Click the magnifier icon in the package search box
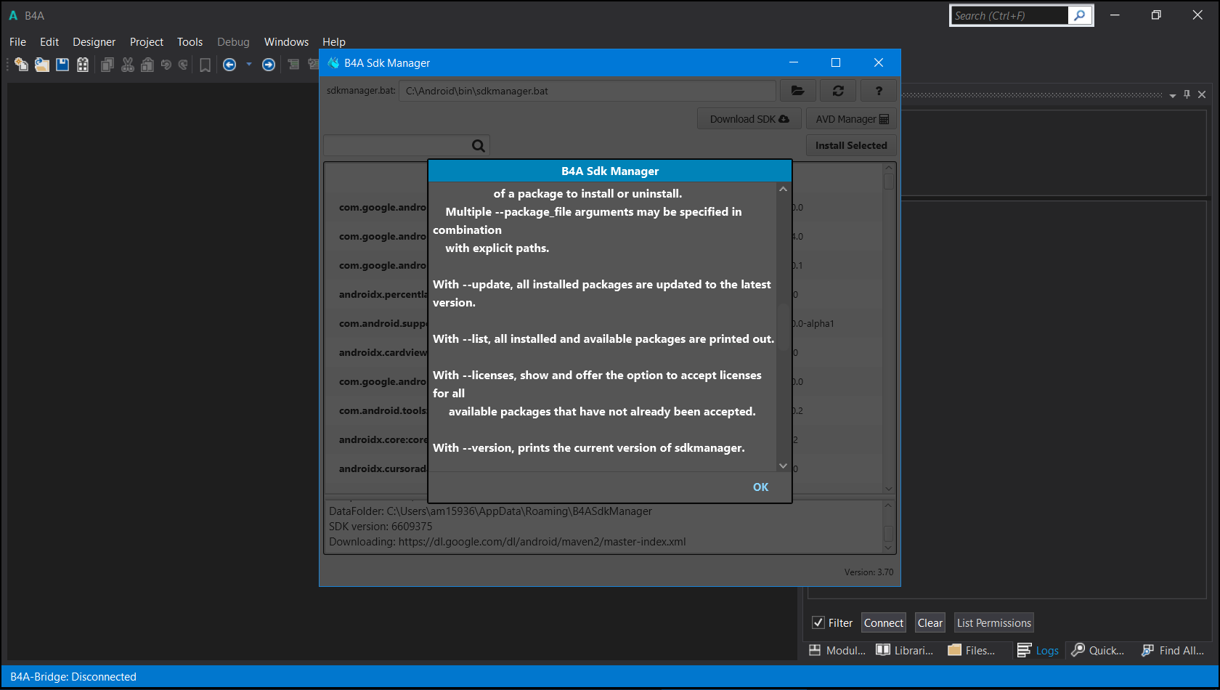Viewport: 1220px width, 690px height. (479, 145)
